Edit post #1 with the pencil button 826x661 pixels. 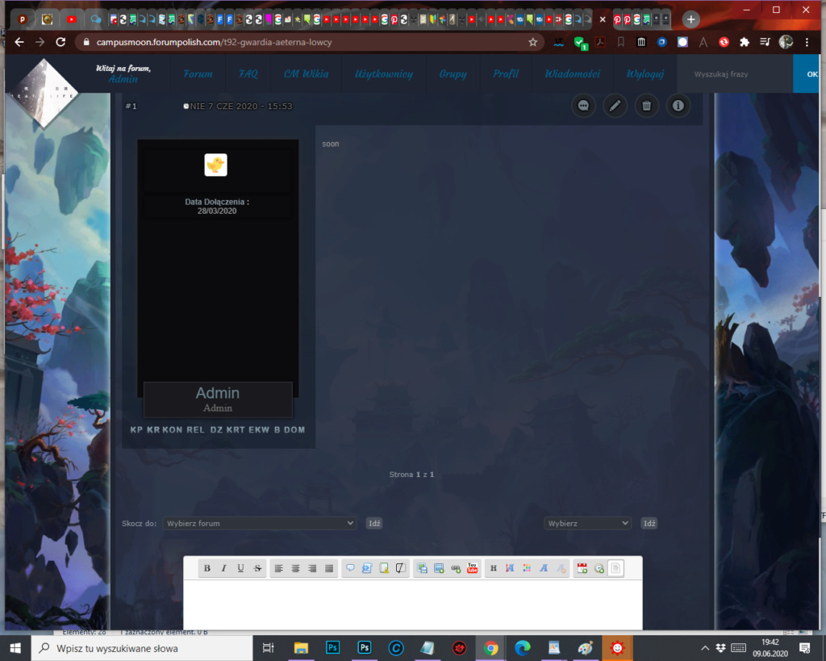(615, 106)
